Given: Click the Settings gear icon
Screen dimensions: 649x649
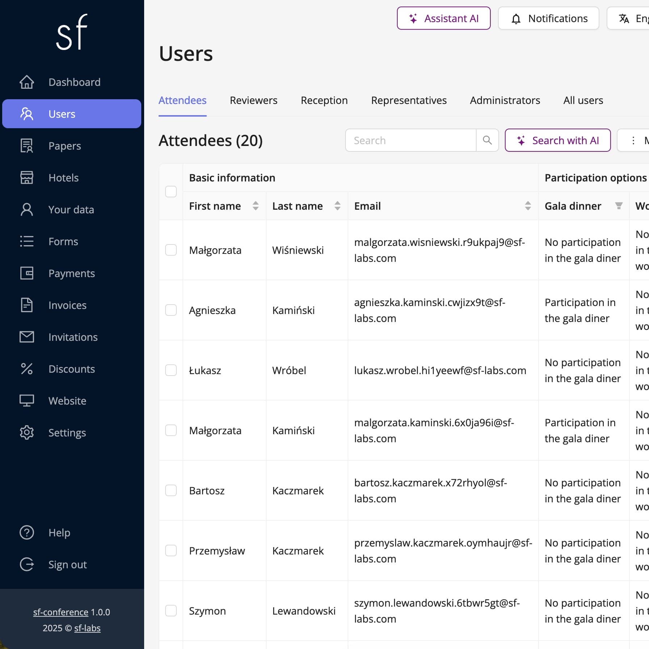Looking at the screenshot, I should (x=26, y=433).
